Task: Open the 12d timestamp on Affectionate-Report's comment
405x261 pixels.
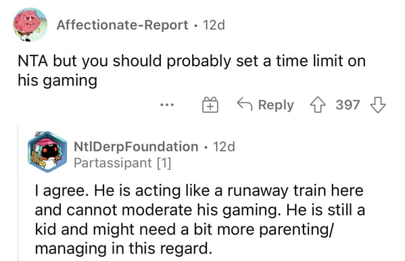Action: [x=214, y=25]
